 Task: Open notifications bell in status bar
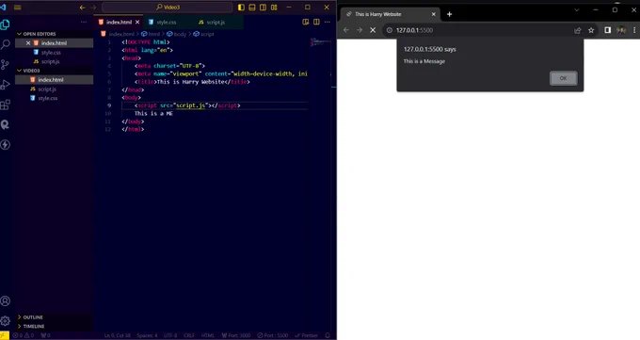[328, 335]
